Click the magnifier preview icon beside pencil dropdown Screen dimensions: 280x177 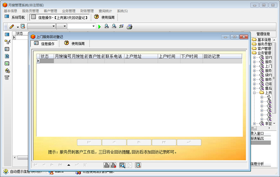23,26
